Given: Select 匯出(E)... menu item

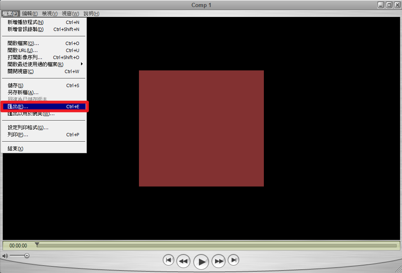Looking at the screenshot, I should pyautogui.click(x=43, y=107).
